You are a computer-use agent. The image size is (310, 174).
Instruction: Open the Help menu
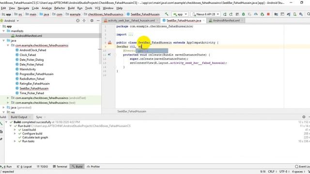(x=120, y=8)
